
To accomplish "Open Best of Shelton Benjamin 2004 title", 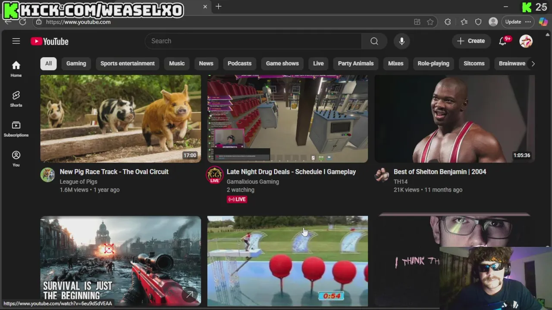I will pyautogui.click(x=440, y=172).
